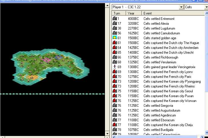Click event list scroll up arrow
208x138 pixels.
[207, 13]
